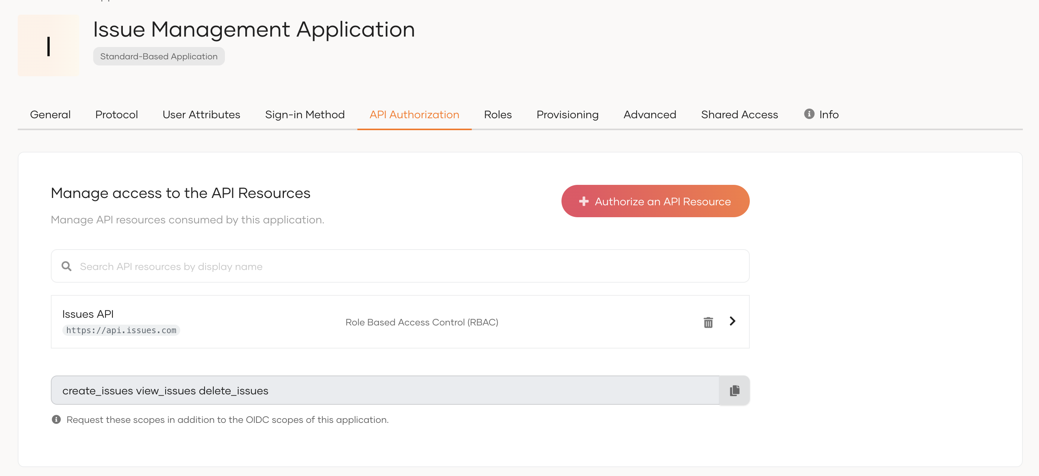Copy the scopes list using the copy icon
Viewport: 1039px width, 476px height.
[x=734, y=390]
